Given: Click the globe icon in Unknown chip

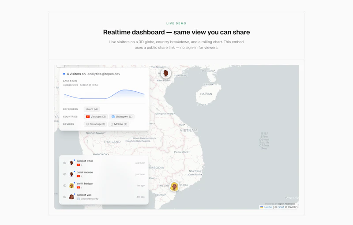Looking at the screenshot, I should click(x=113, y=116).
